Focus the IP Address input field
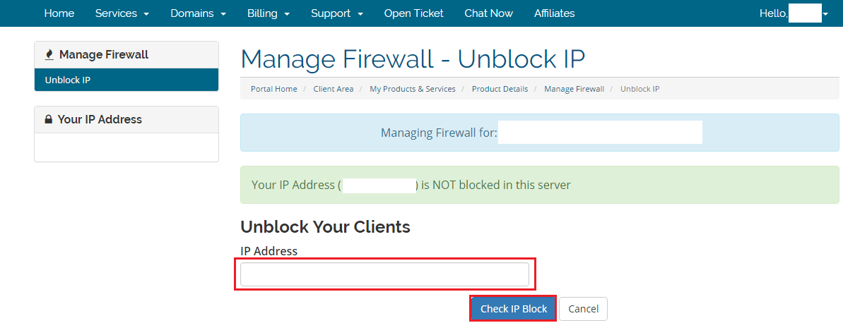Screen dimensions: 843x323 point(384,275)
